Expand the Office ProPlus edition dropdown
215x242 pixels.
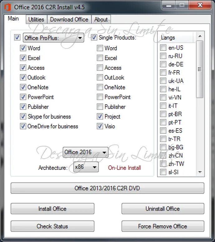point(54,38)
